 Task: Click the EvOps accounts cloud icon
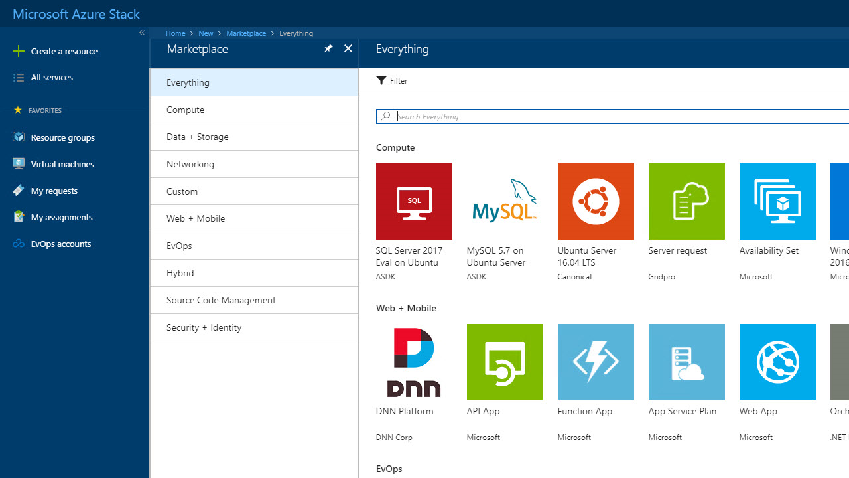coord(19,244)
